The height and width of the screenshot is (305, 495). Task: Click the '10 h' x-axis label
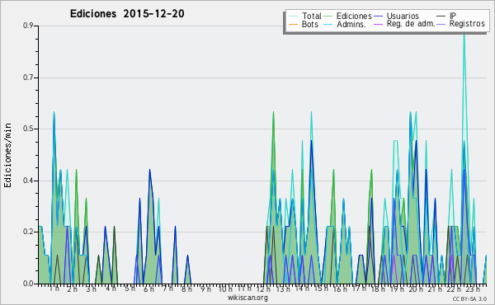(225, 289)
